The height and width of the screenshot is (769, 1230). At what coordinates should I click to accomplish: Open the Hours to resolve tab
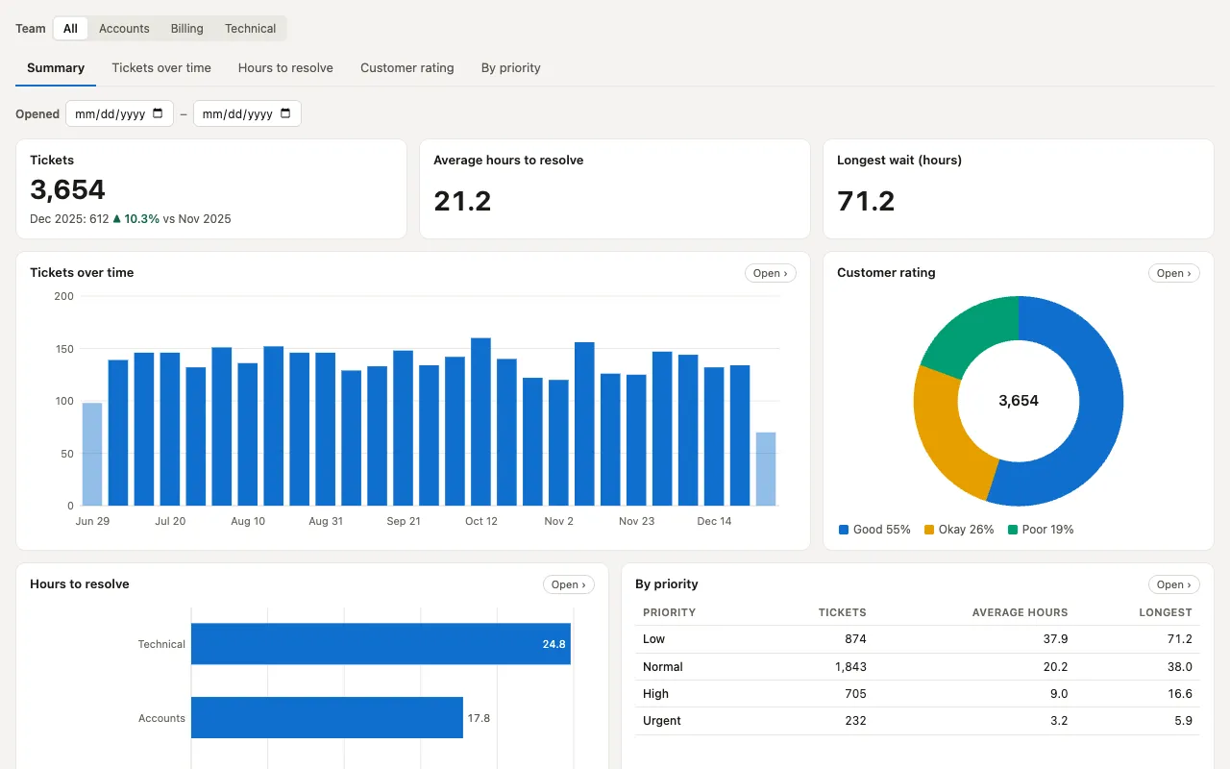pos(285,68)
